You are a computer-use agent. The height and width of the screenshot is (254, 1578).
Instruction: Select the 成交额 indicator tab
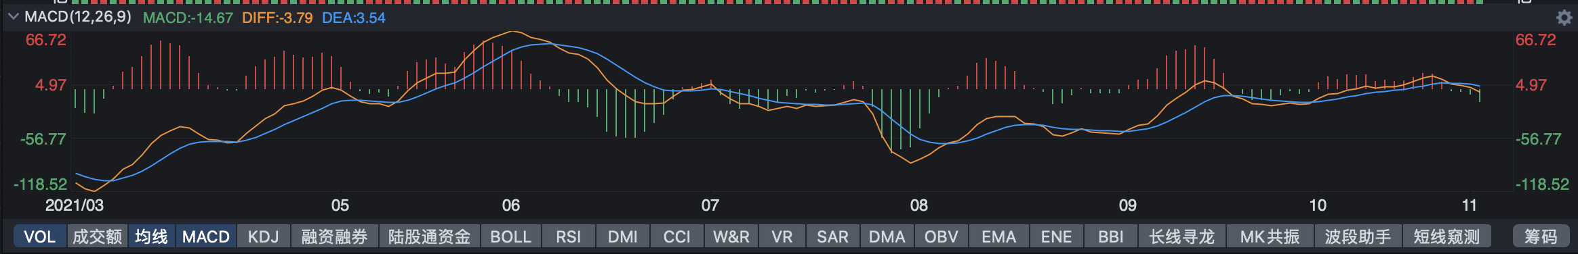tap(97, 237)
